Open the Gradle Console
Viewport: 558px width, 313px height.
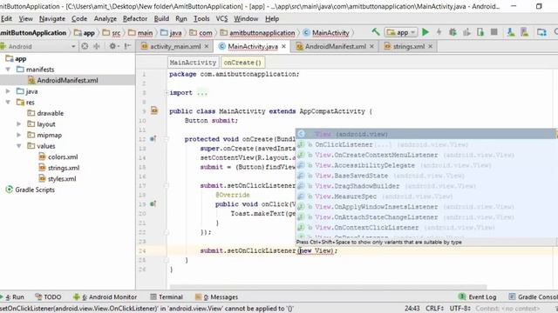tap(533, 297)
